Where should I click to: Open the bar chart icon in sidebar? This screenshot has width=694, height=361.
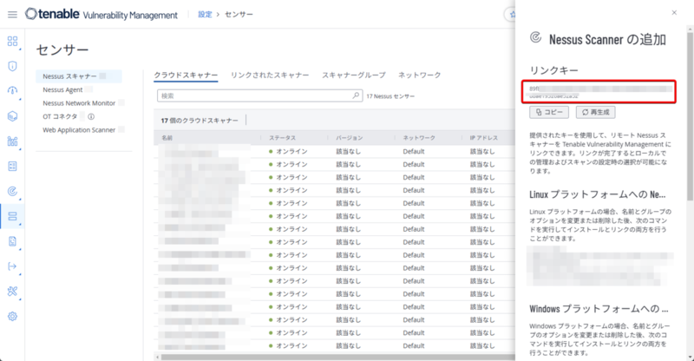coord(12,141)
